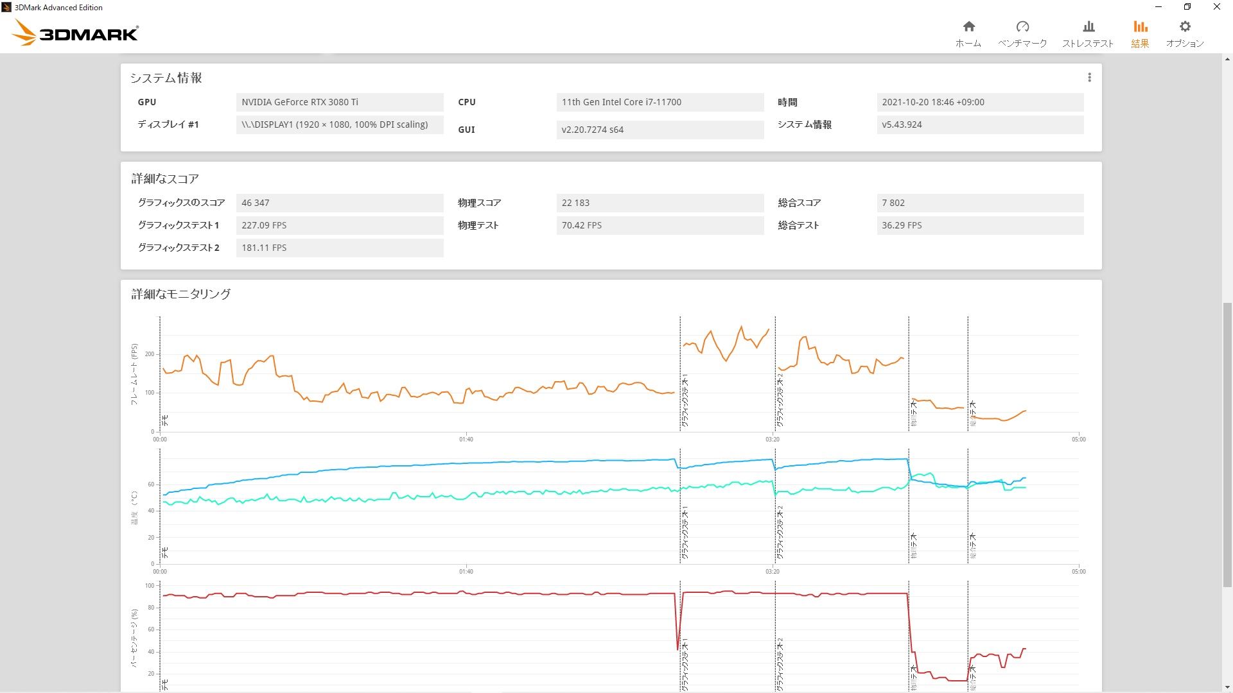
Task: Click the physics test marker in FPS chart
Action: pos(913,413)
